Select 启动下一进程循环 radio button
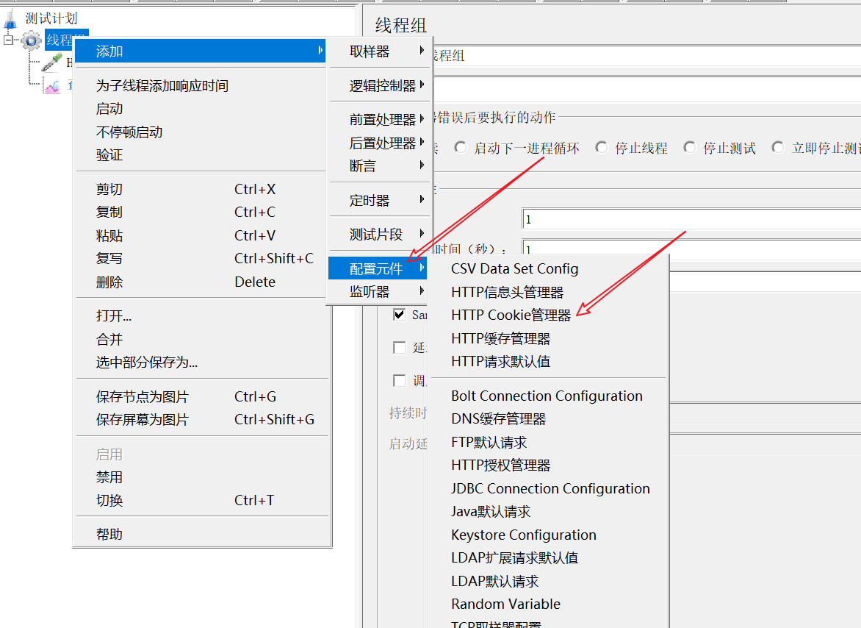The image size is (861, 628). tap(461, 148)
